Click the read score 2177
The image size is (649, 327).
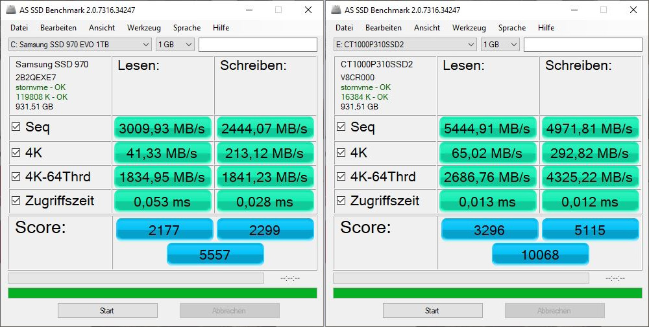click(x=164, y=229)
